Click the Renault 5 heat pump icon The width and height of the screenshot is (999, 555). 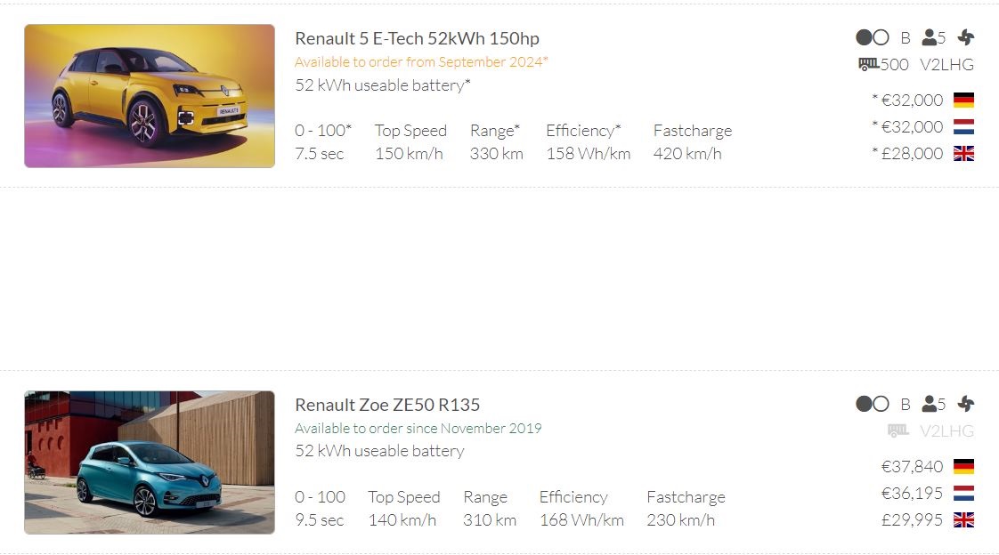pyautogui.click(x=966, y=37)
